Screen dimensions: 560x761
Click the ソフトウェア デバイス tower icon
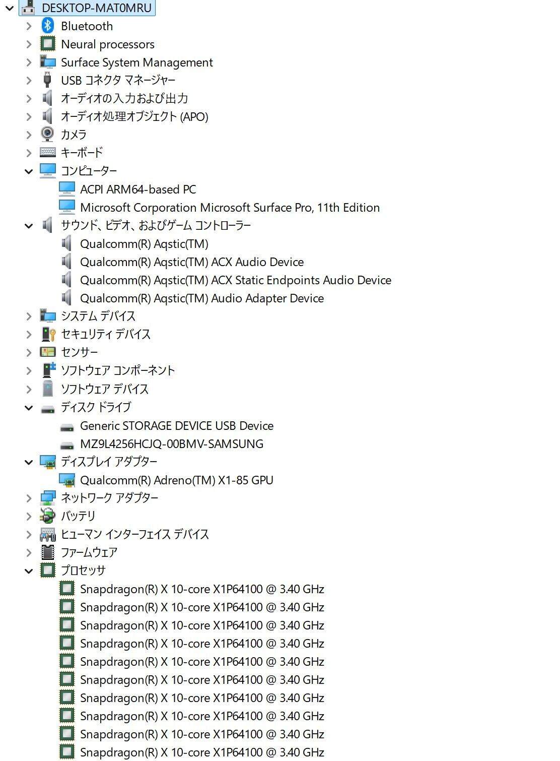(48, 389)
